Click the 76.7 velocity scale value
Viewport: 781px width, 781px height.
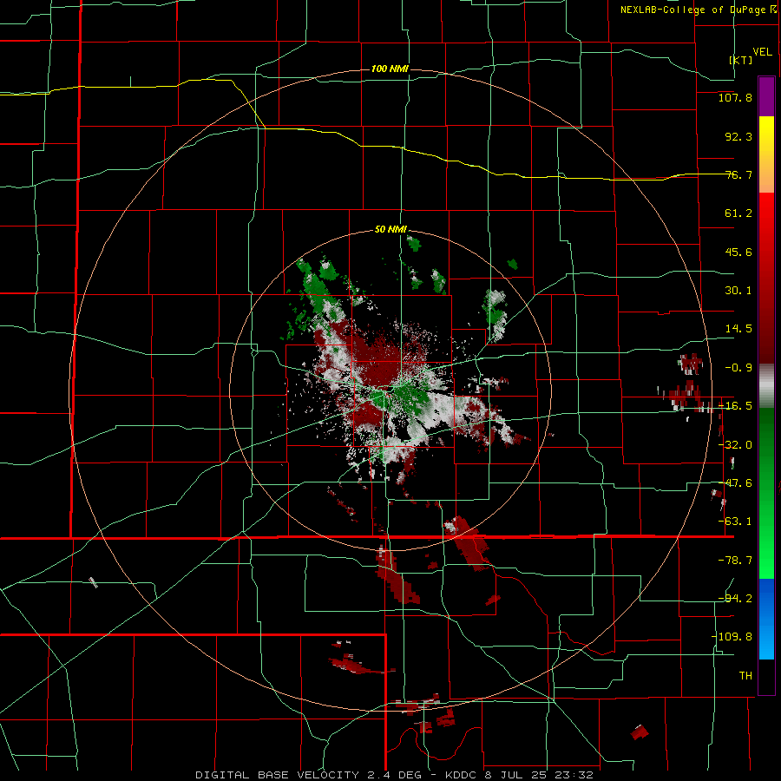coord(738,174)
